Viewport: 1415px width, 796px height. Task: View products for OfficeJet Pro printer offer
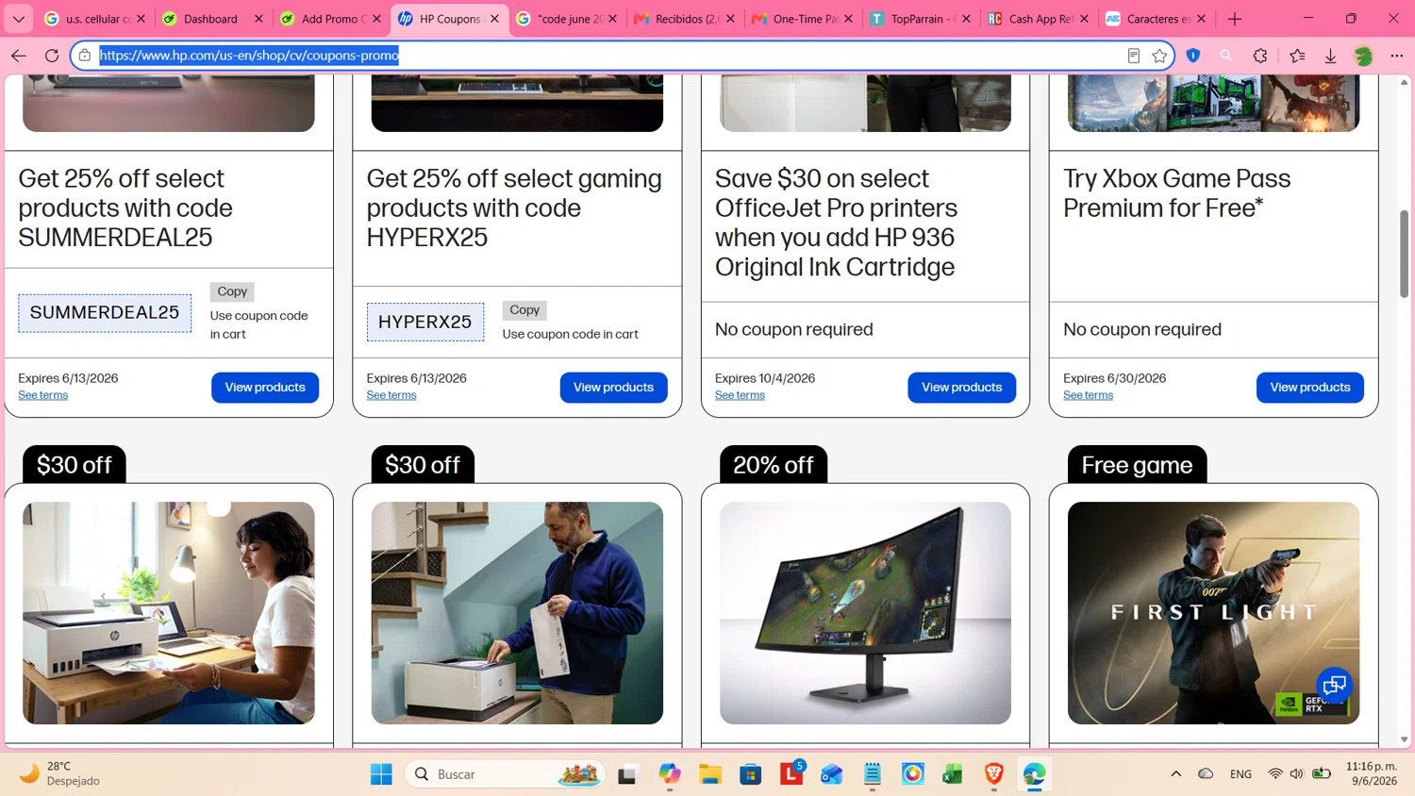coord(961,388)
